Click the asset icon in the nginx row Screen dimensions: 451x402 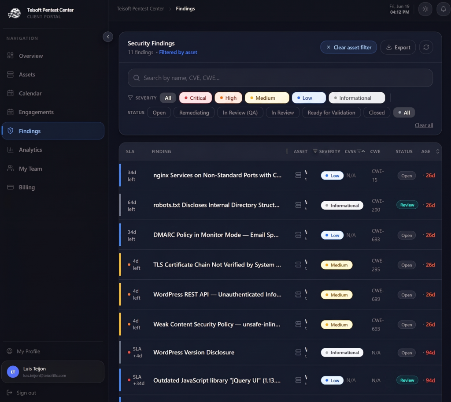click(x=298, y=175)
